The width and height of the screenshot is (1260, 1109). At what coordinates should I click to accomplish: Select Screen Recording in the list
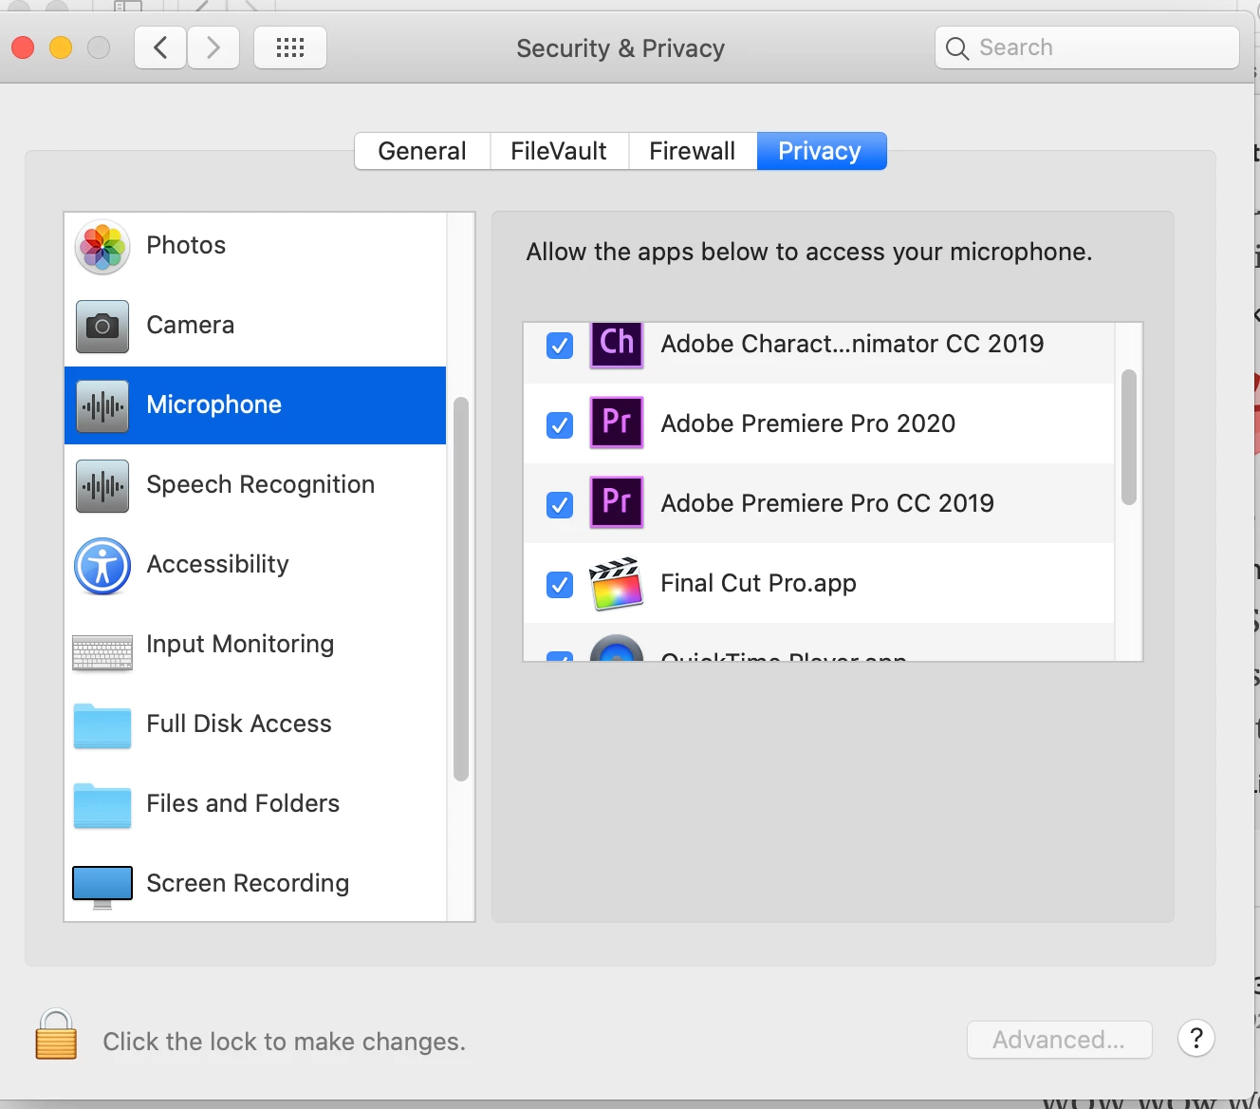click(x=255, y=884)
